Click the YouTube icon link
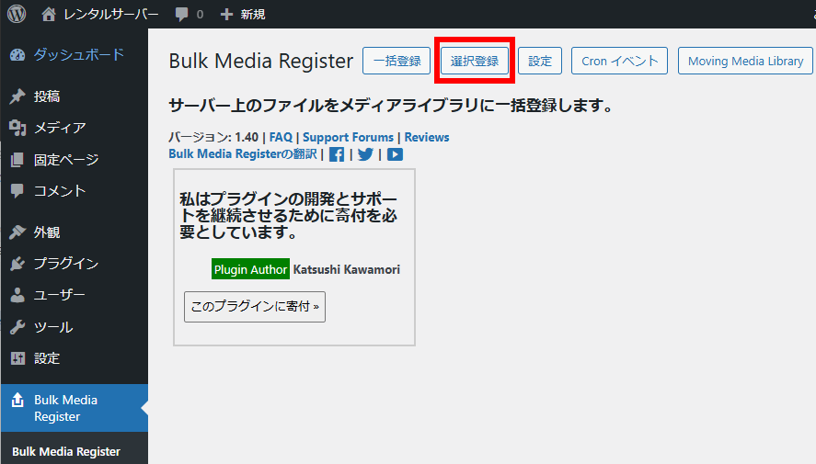Viewport: 816px width, 464px height. pyautogui.click(x=395, y=154)
